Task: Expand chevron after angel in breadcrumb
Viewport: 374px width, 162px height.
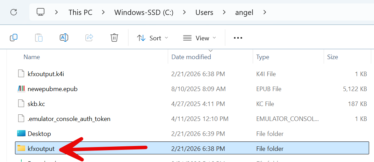Action: 265,13
